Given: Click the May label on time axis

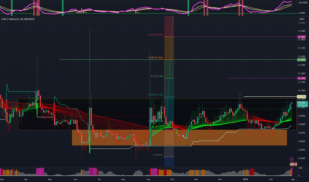Looking at the screenshot, I should (x=50, y=179).
